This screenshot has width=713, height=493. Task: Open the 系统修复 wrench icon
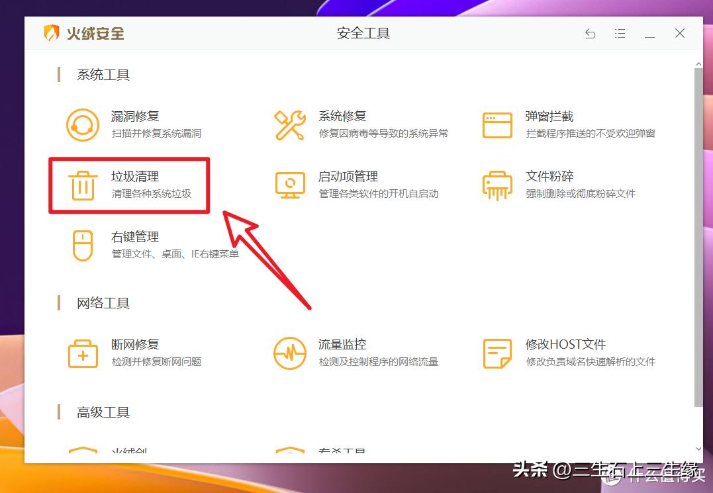[290, 124]
